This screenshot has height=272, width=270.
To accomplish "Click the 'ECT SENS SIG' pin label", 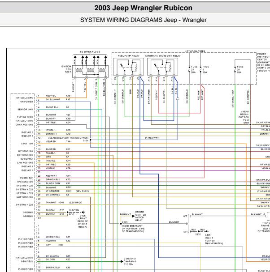I will [x=25, y=155].
